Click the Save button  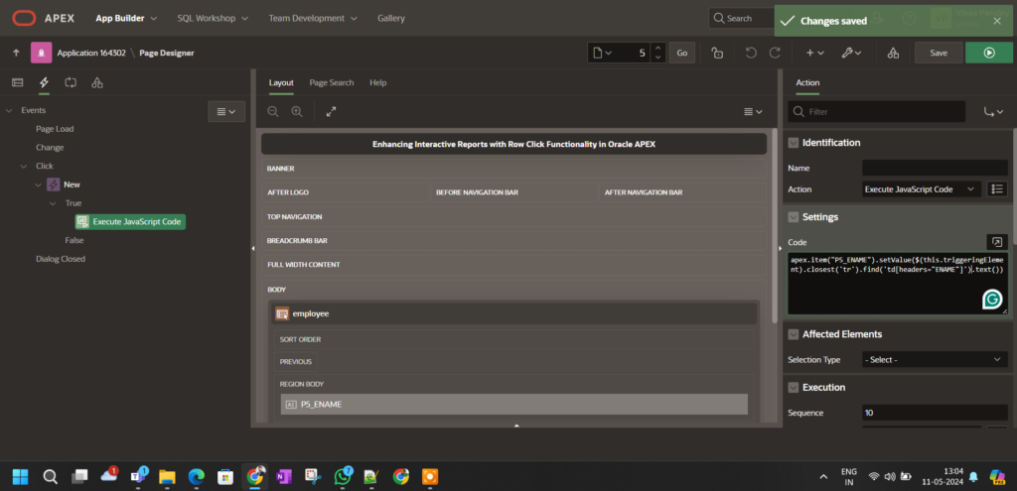938,53
